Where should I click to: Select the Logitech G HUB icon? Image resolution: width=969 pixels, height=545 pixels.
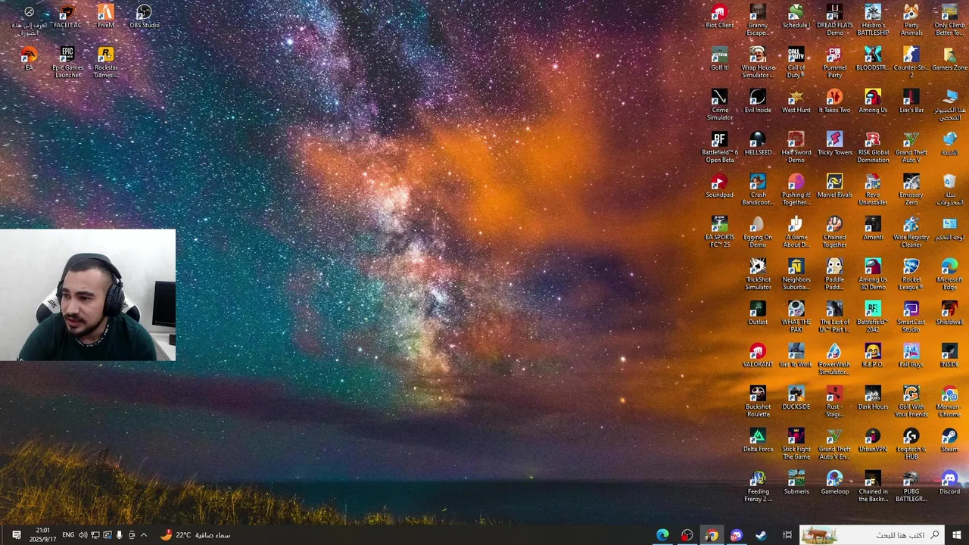coord(911,444)
